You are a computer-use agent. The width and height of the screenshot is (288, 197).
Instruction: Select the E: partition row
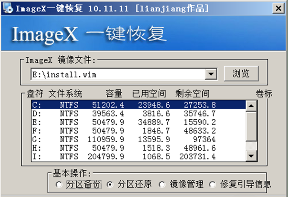coord(139,122)
